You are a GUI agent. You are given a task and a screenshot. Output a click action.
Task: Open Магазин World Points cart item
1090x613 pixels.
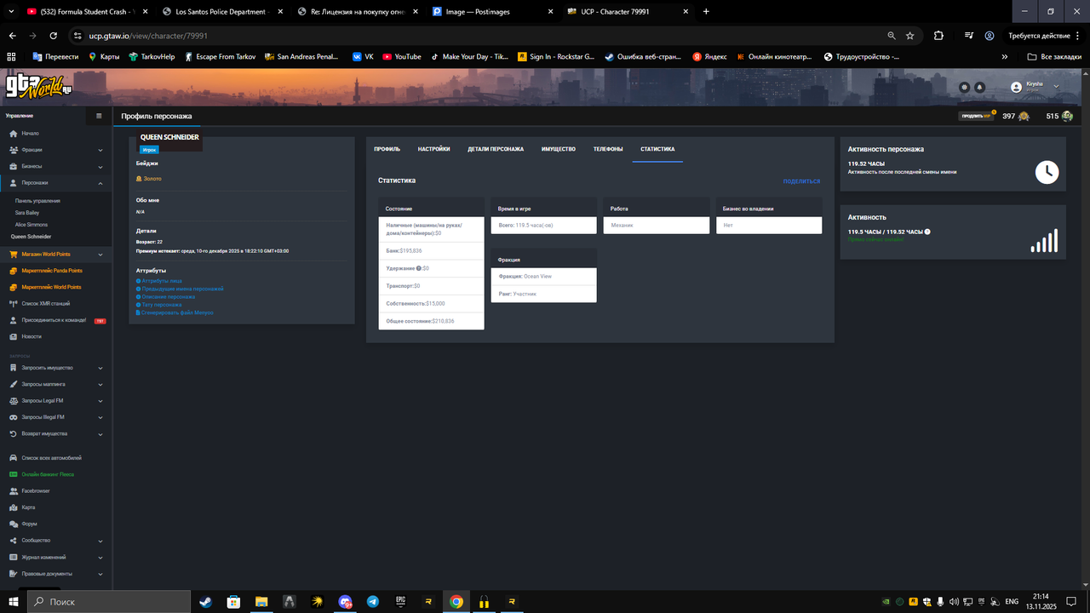(46, 255)
